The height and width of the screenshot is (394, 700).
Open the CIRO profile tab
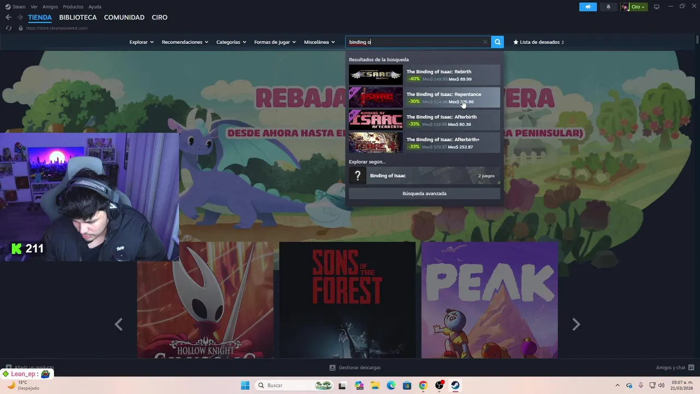(160, 18)
